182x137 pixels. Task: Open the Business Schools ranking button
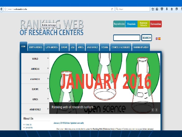coord(144,24)
